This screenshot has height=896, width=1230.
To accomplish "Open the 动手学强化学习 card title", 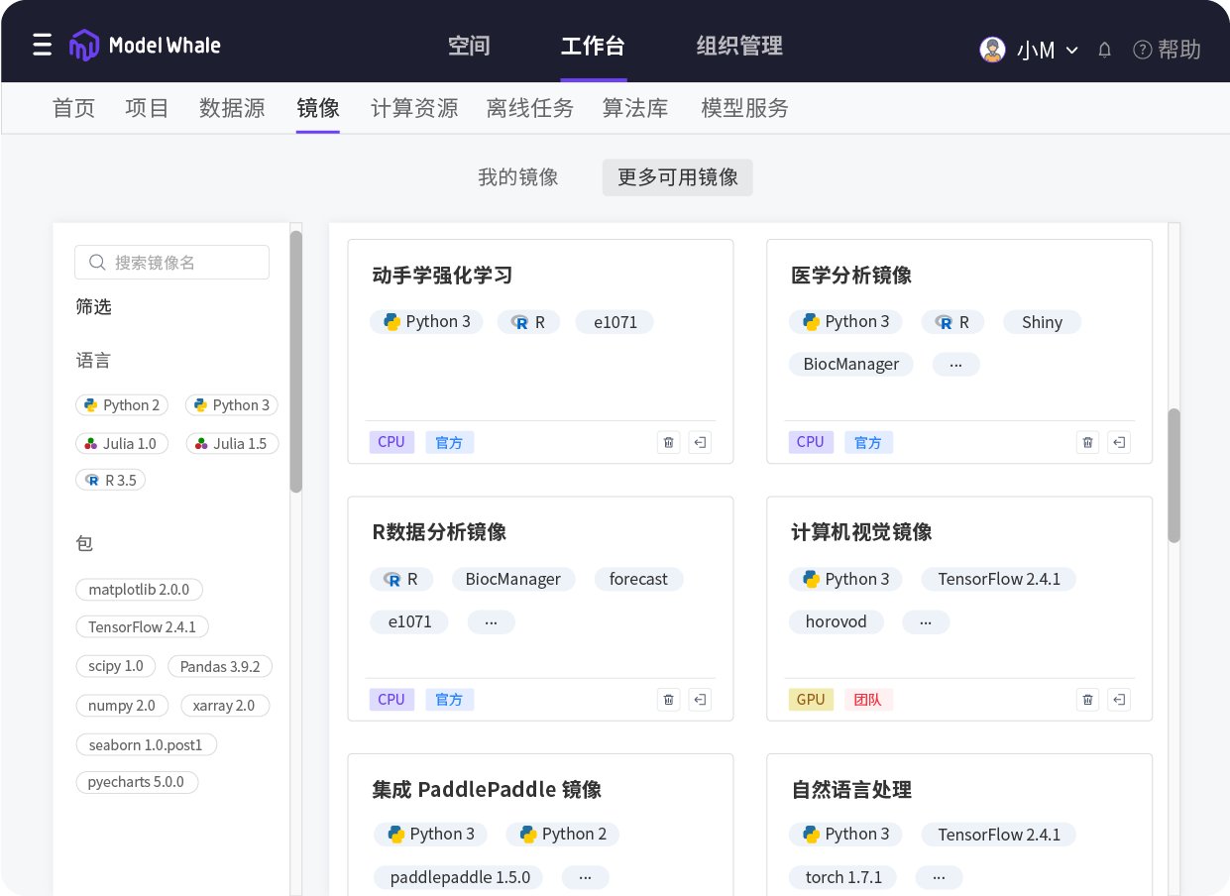I will [442, 276].
